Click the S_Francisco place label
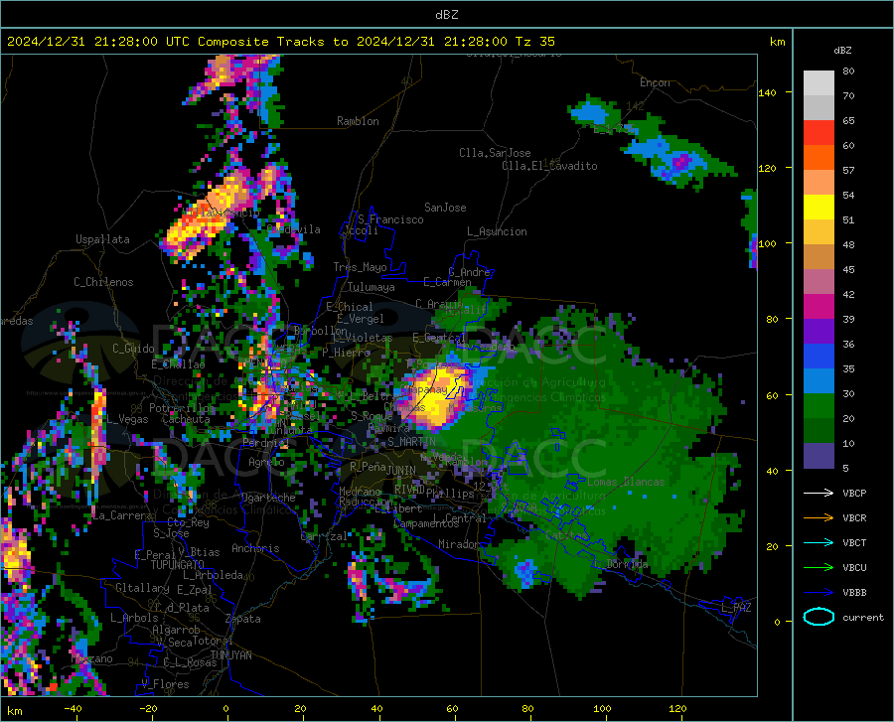Image resolution: width=894 pixels, height=722 pixels. tap(390, 219)
